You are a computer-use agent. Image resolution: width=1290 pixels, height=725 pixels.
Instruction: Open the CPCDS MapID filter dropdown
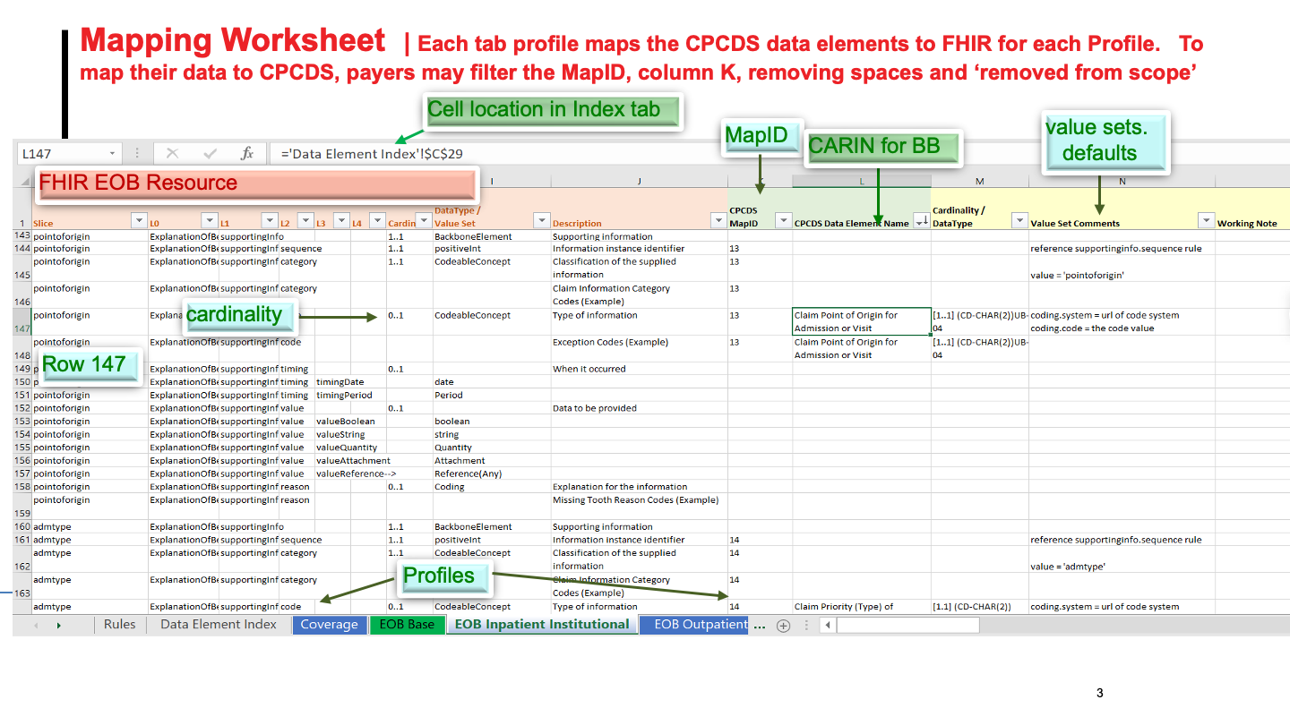pyautogui.click(x=782, y=220)
